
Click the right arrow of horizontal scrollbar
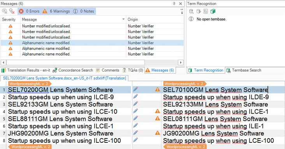(x=181, y=63)
